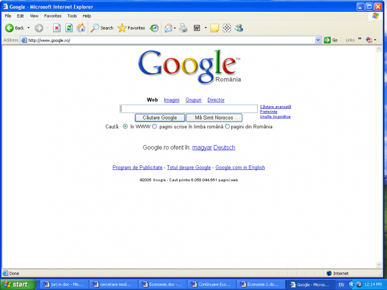387x290 pixels.
Task: Click the green Go arrow button
Action: pos(327,40)
